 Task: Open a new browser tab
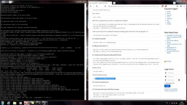pyautogui.click(x=114, y=3)
